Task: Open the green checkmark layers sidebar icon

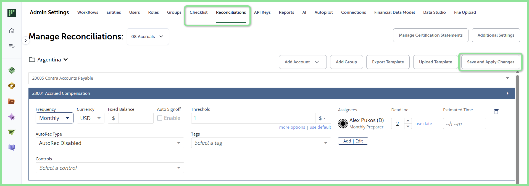Action: tap(12, 70)
